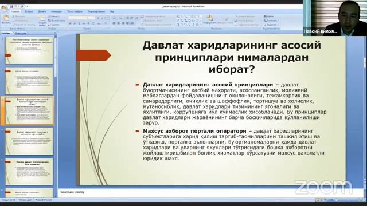Open the Анимация ribbon tab
Screen dimensions: 367x206
(x=56, y=11)
